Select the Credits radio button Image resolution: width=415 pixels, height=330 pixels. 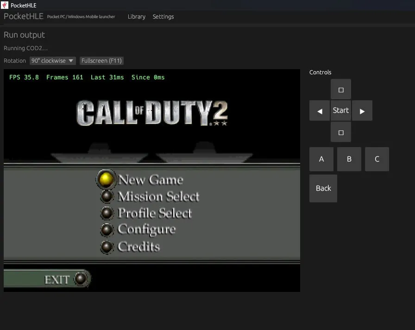107,247
